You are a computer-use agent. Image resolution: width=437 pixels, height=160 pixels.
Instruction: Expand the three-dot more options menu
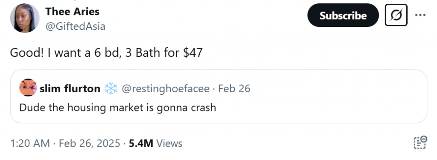pos(420,15)
